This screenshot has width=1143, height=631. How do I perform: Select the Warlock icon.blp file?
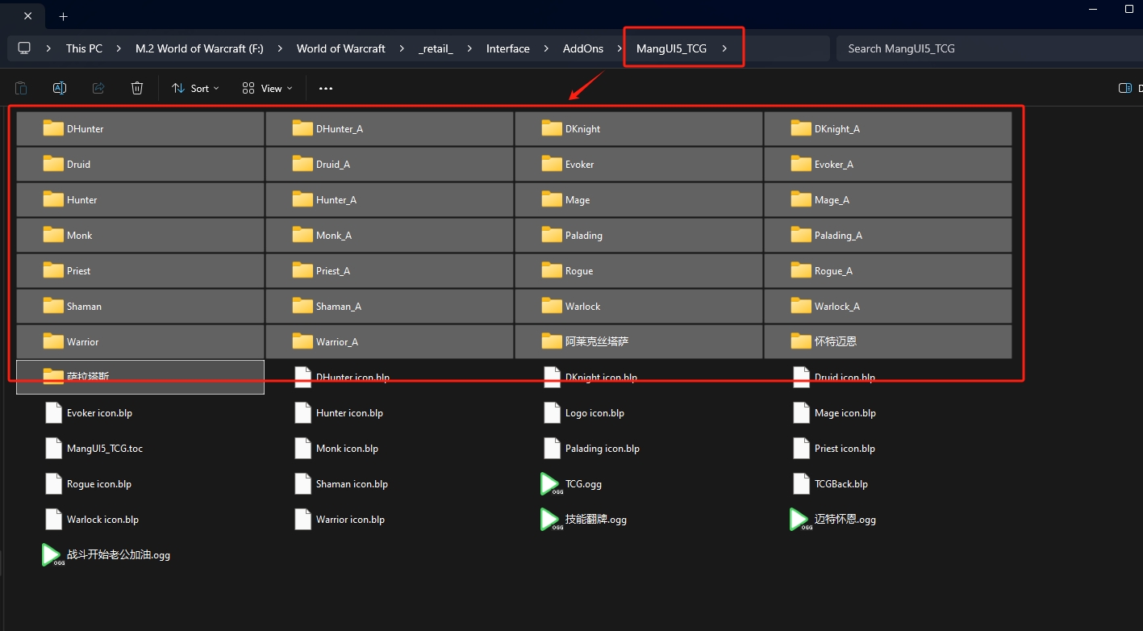[x=140, y=519]
